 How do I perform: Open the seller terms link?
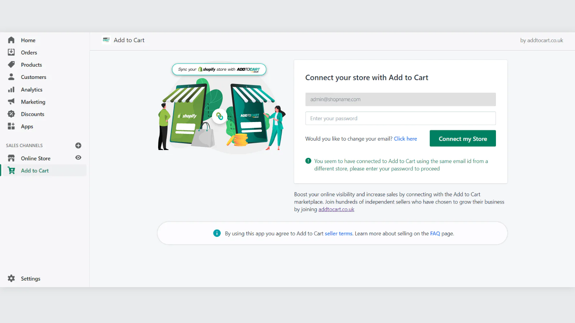coord(339,234)
